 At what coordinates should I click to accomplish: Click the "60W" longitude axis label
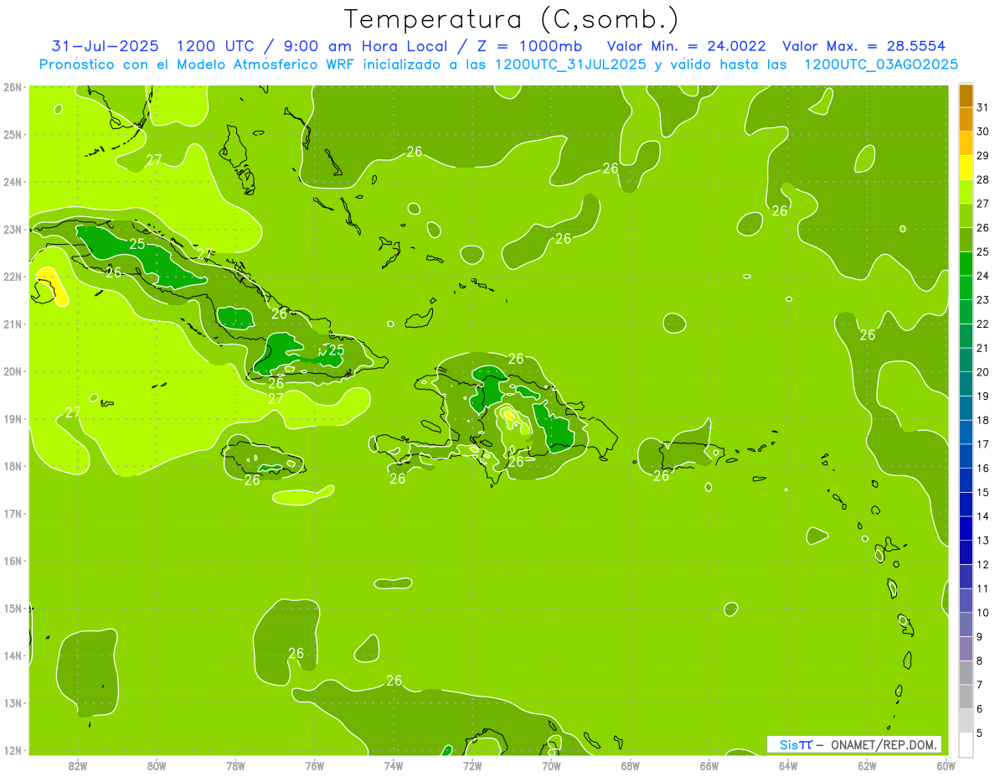pyautogui.click(x=946, y=765)
